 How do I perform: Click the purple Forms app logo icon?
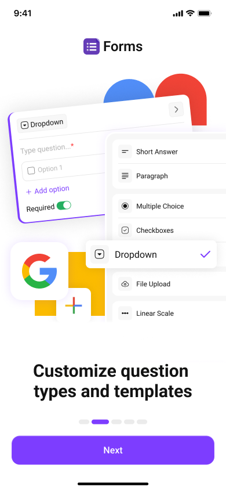pos(92,46)
